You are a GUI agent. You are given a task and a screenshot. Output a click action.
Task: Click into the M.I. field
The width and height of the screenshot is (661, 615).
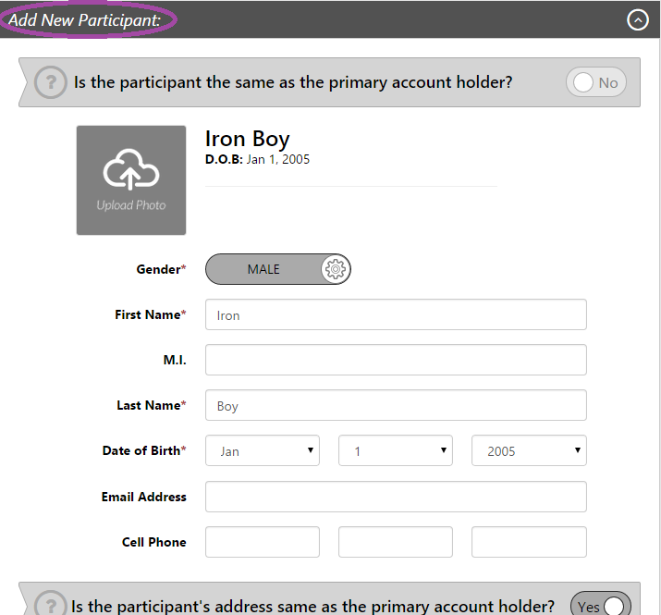coord(396,360)
